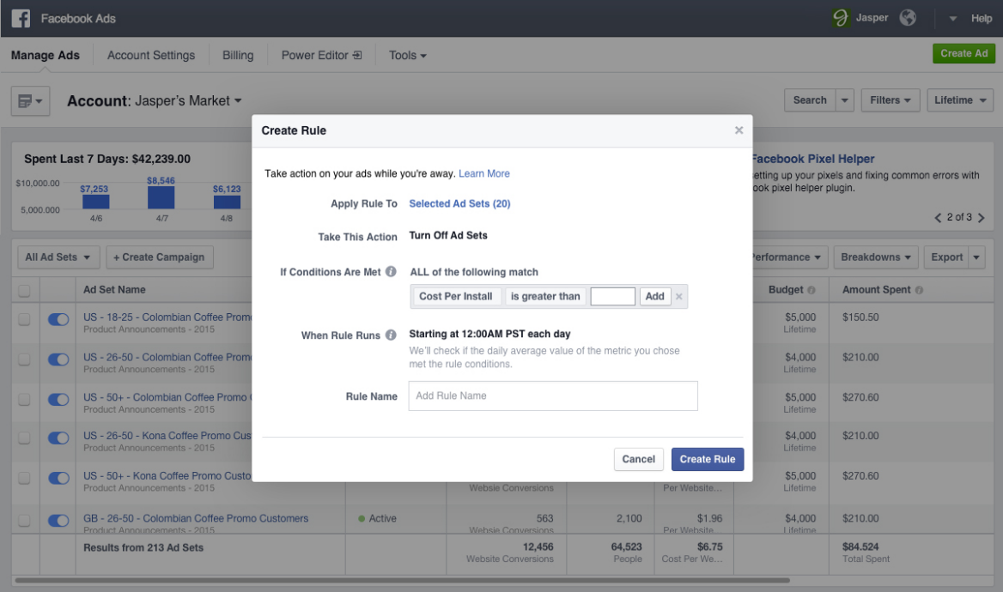Screen dimensions: 1003x592
Task: Expand the Cost Per Install metric dropdown
Action: pos(456,297)
